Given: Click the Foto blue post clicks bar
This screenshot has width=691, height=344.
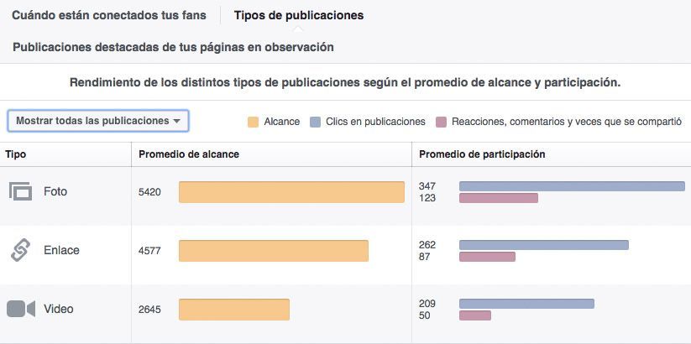Looking at the screenshot, I should pos(572,186).
